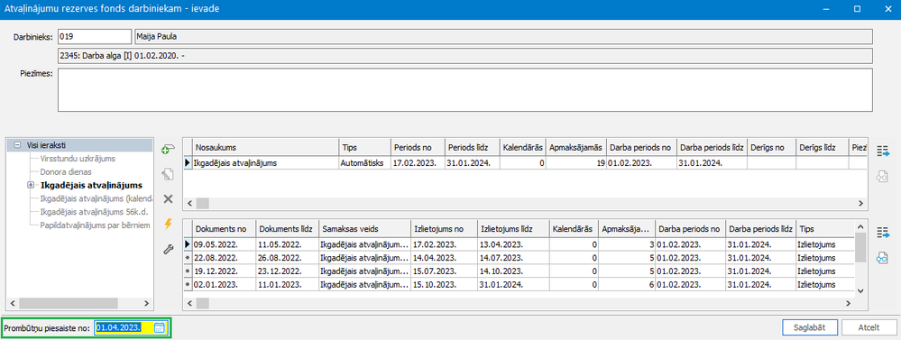Select the row with document date 09.05.2022.
The width and height of the screenshot is (901, 340).
point(519,244)
